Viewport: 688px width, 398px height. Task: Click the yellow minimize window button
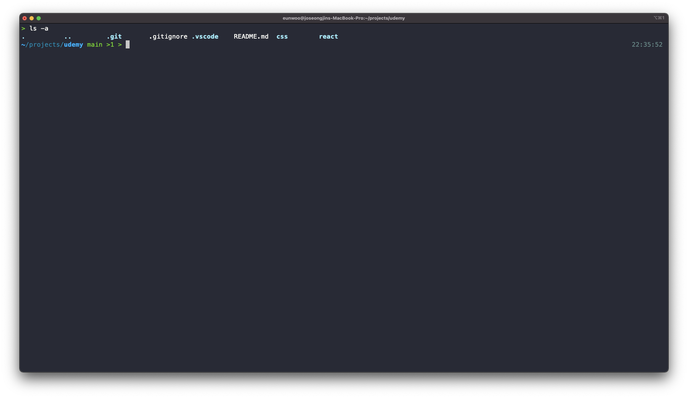click(x=32, y=18)
